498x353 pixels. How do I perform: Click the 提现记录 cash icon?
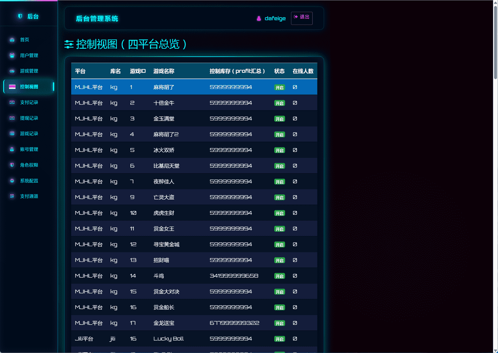[12, 118]
